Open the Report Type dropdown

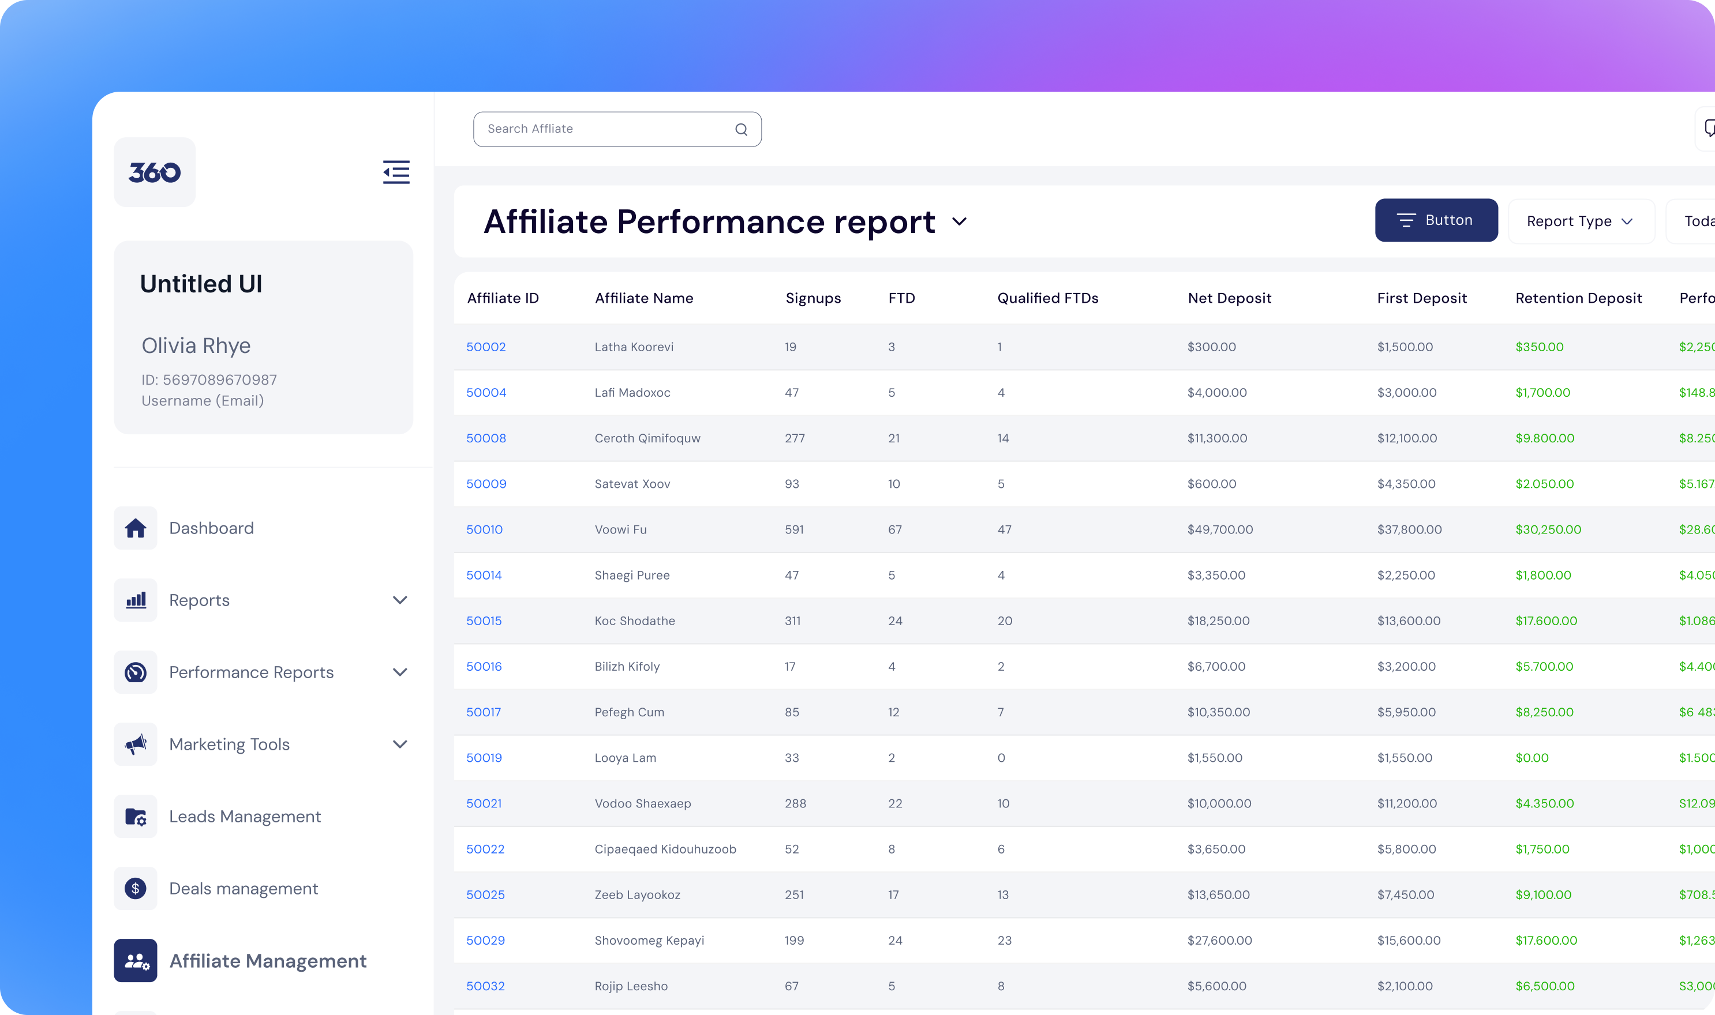click(x=1582, y=220)
